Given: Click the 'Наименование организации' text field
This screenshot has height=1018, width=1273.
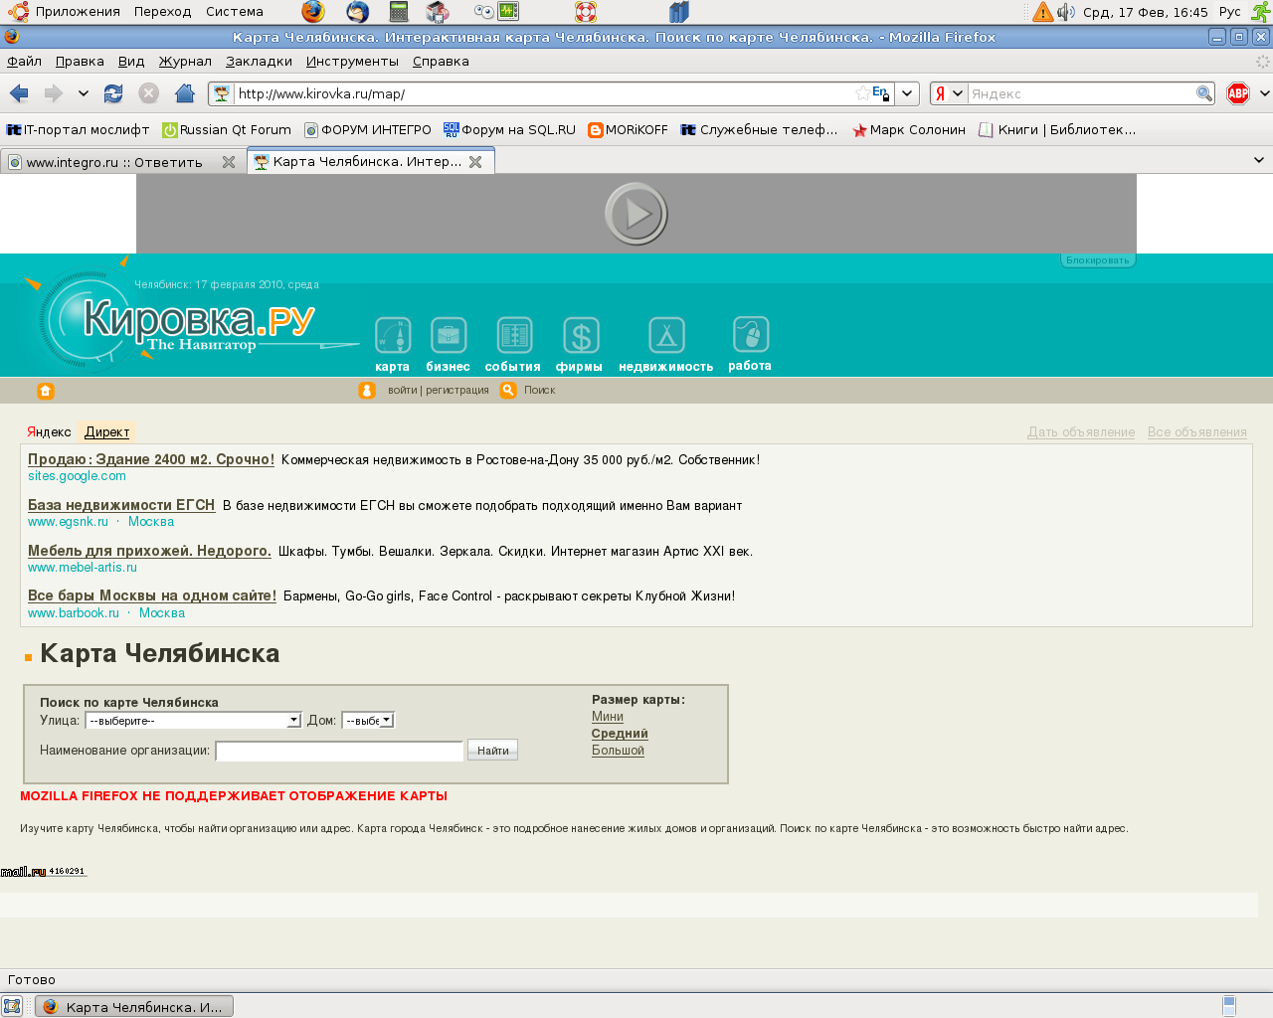Looking at the screenshot, I should click(339, 751).
